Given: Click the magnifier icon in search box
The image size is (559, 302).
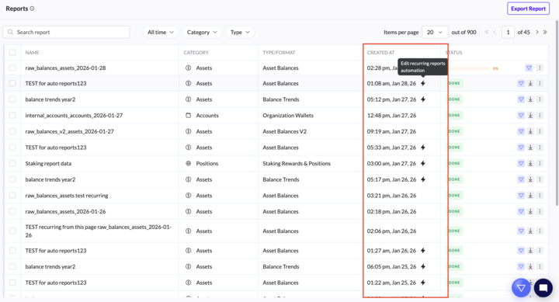Looking at the screenshot, I should point(10,32).
